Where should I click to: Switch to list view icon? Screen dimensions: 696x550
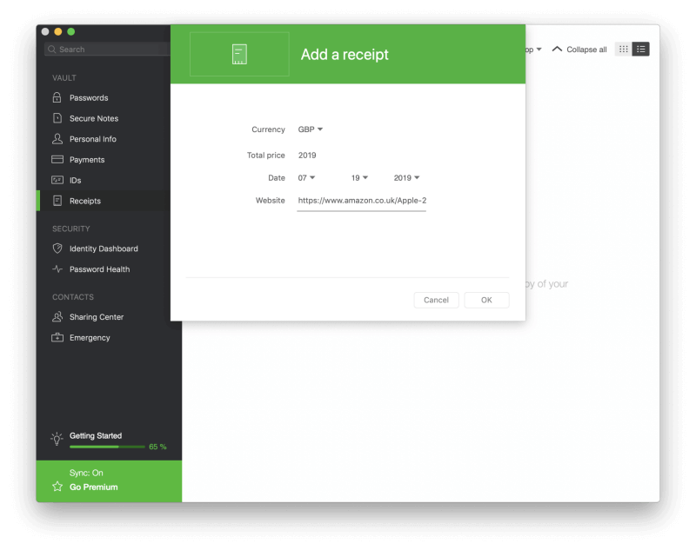(x=640, y=50)
